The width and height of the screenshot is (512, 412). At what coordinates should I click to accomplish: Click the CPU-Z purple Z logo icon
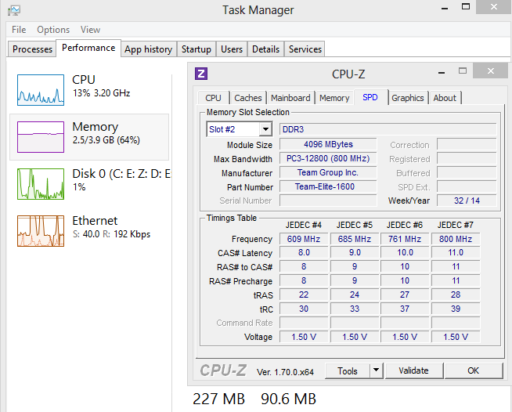pos(201,74)
